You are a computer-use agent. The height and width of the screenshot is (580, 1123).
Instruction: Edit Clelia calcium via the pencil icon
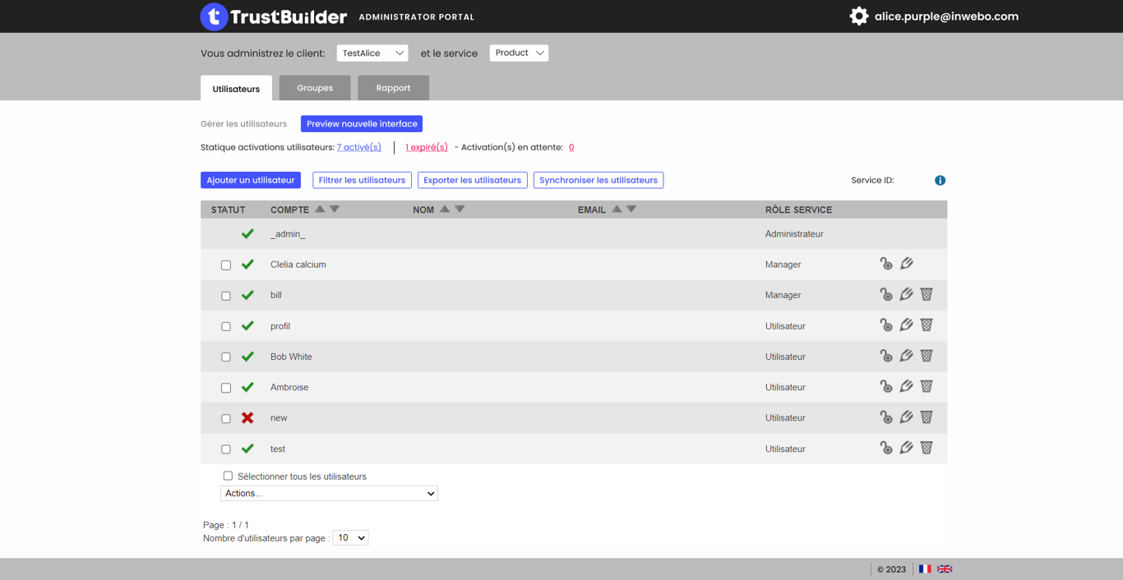point(906,263)
